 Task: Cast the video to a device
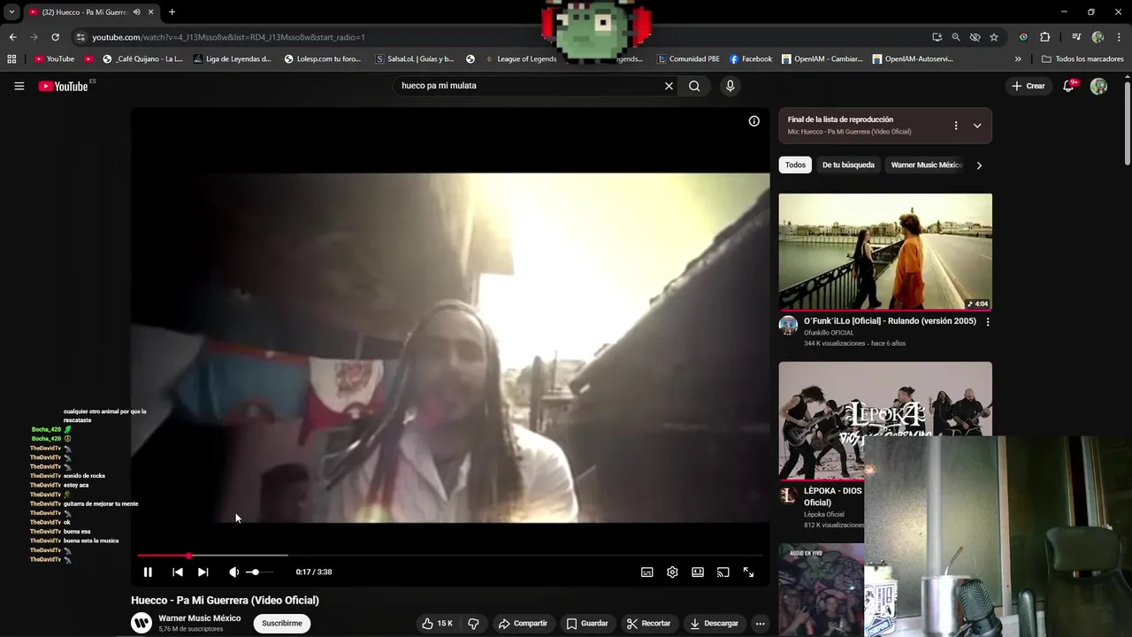click(x=723, y=572)
